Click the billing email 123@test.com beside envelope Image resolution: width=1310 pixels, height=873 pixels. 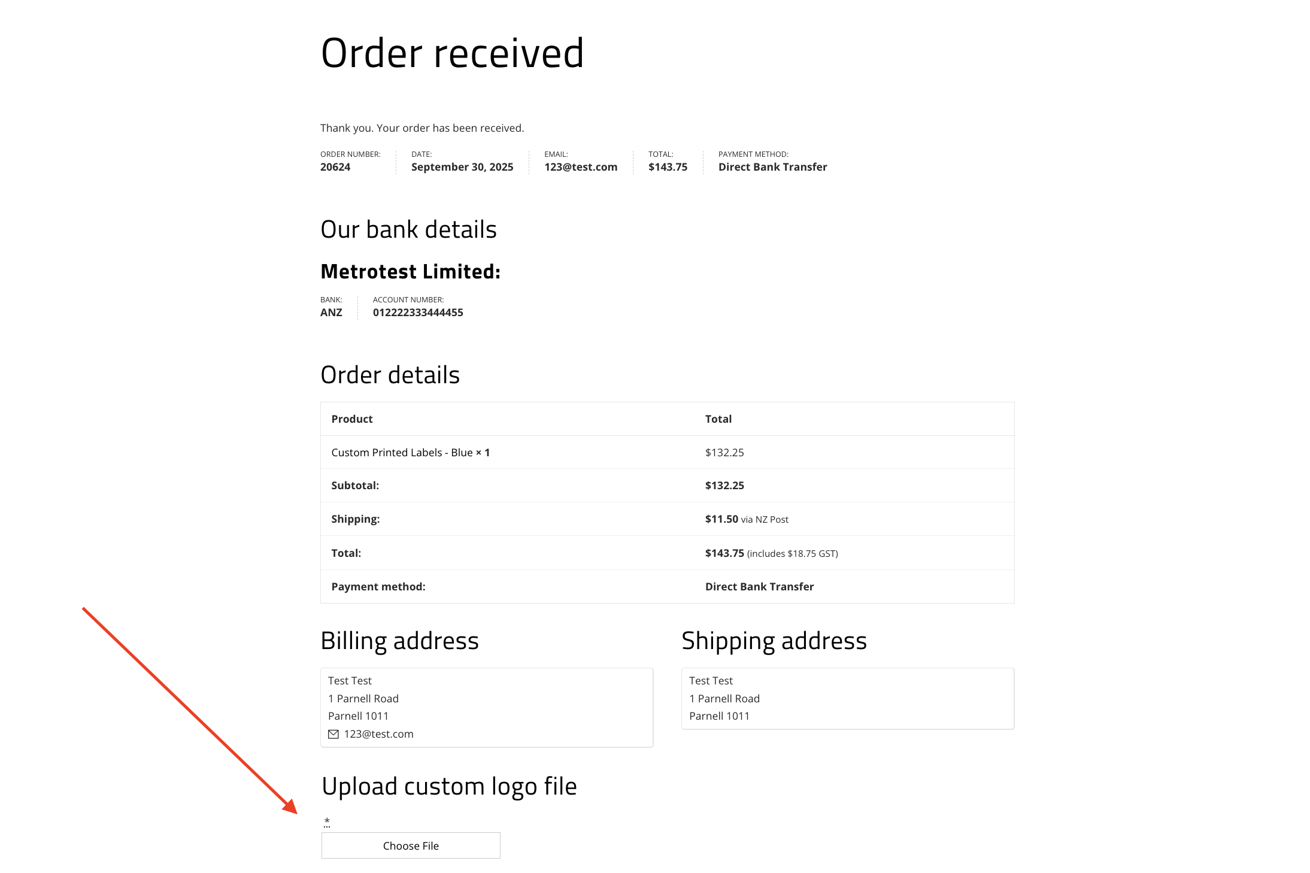[378, 734]
